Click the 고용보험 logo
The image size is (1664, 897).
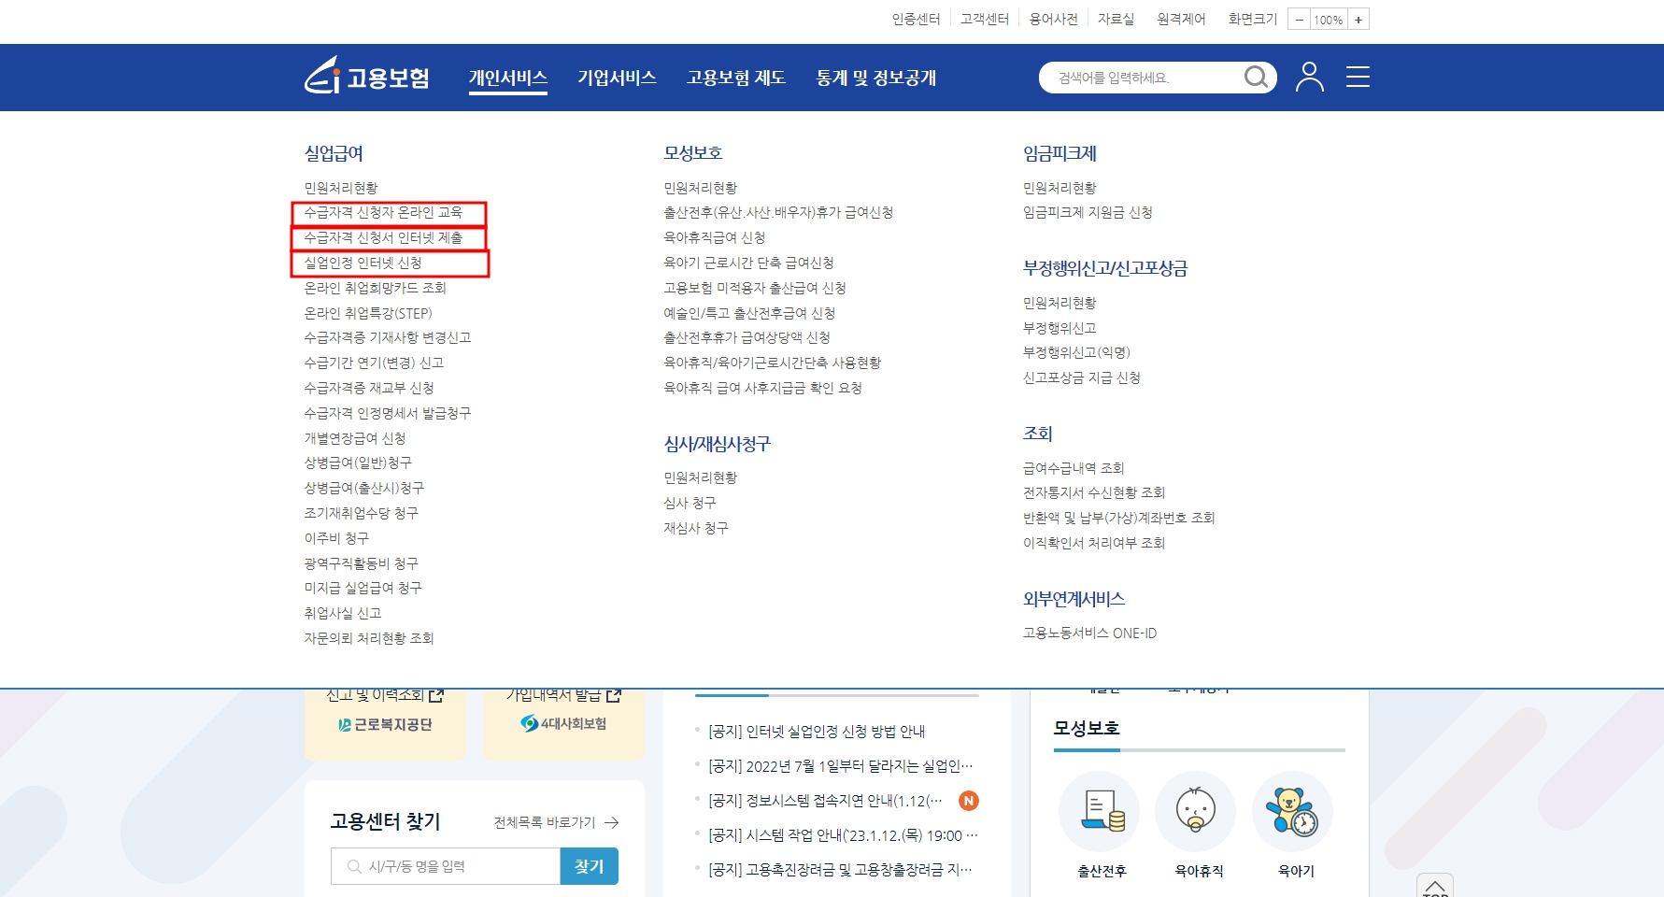(x=367, y=76)
